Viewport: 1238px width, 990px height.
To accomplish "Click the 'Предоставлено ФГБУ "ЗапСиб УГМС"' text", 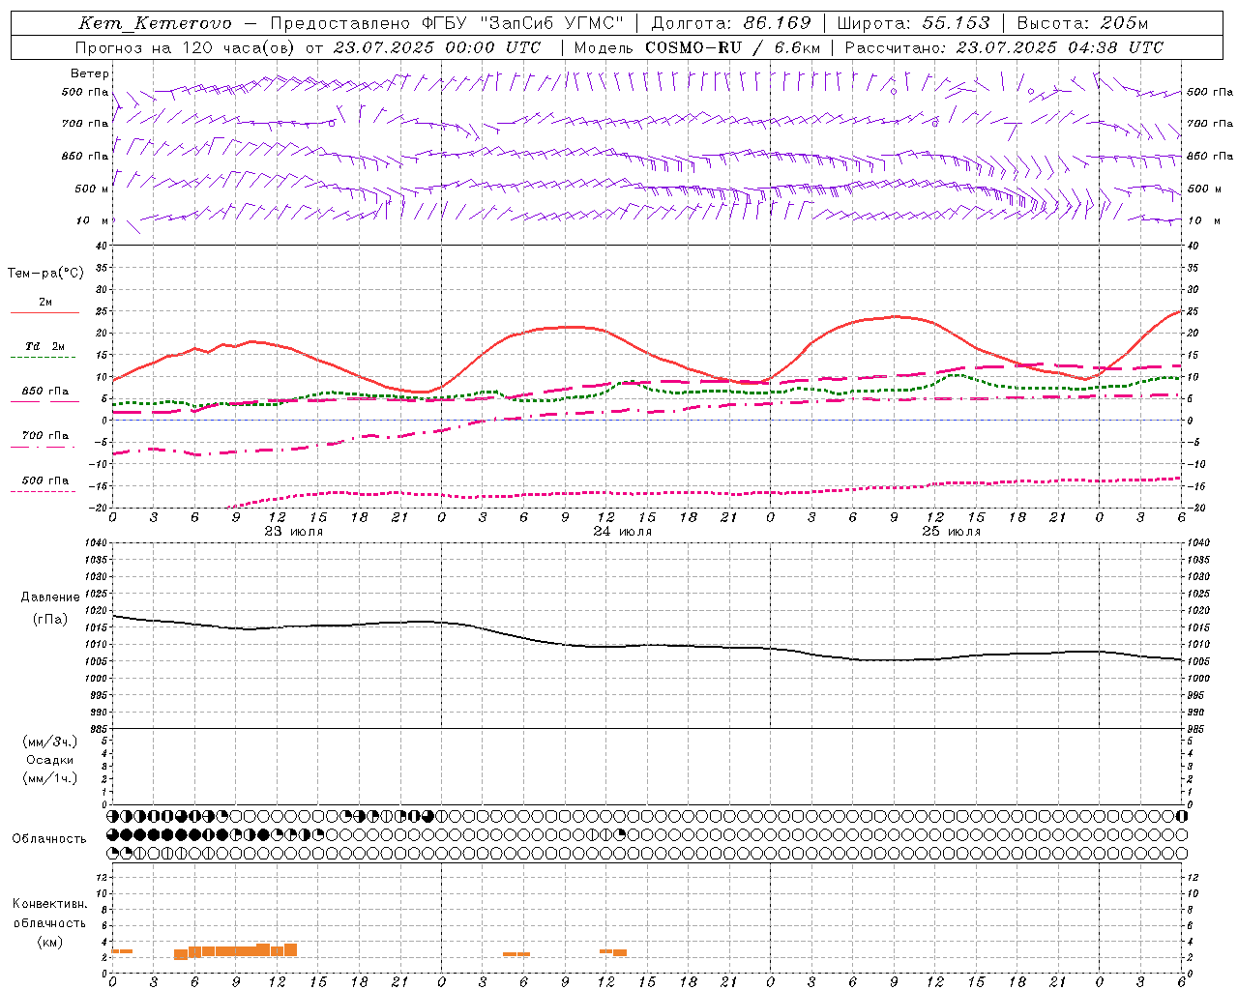I will coord(447,23).
